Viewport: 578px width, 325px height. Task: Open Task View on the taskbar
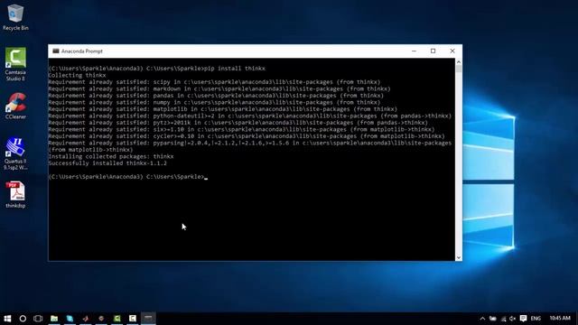tap(38, 319)
